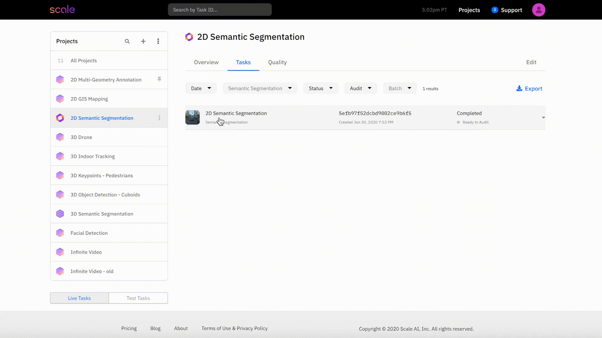The width and height of the screenshot is (602, 338).
Task: Switch to Test Tasks mode
Action: [x=138, y=298]
